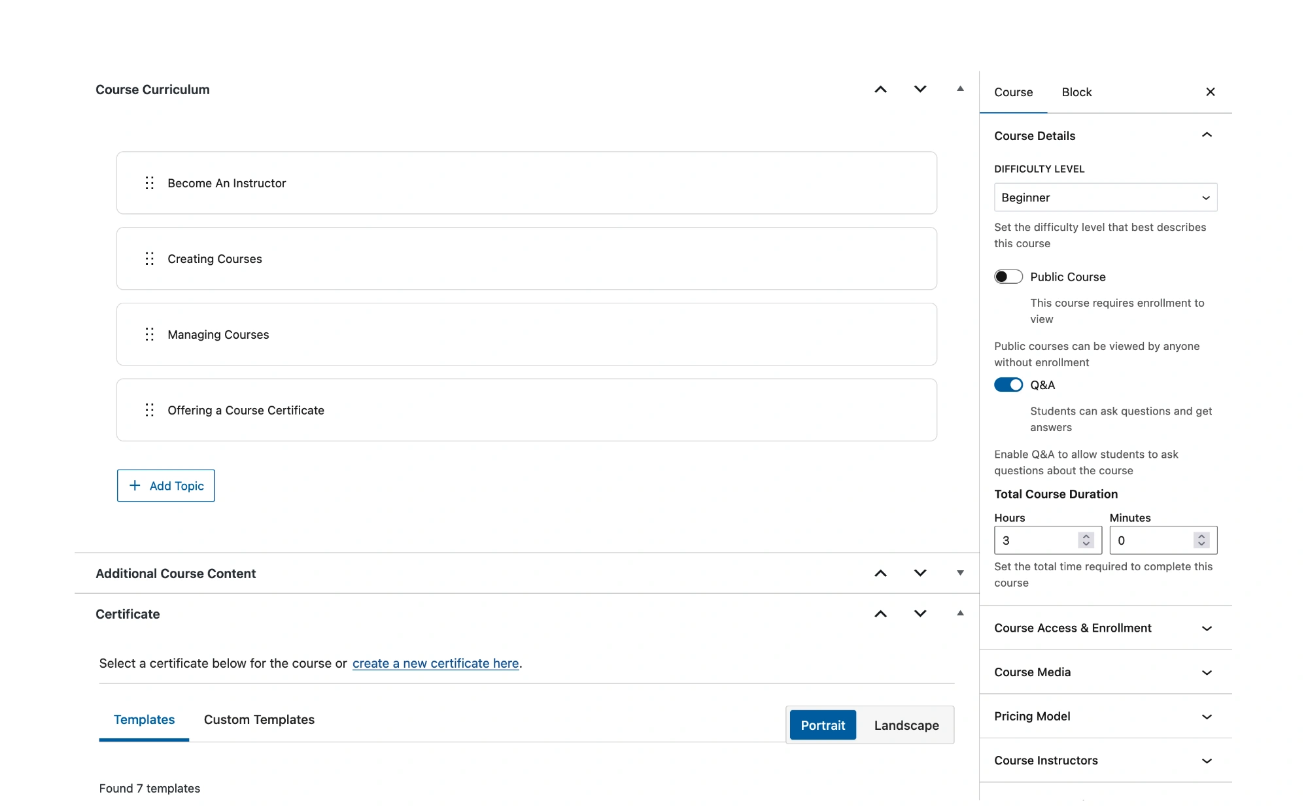Open the Custom Templates tab
Screen dimensions: 1308x807
[259, 719]
